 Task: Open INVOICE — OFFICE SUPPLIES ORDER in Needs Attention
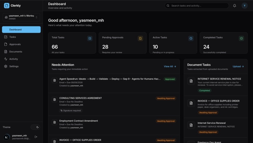coord(80,140)
